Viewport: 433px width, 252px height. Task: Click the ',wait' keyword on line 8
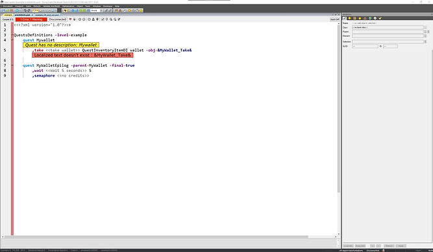pyautogui.click(x=38, y=71)
